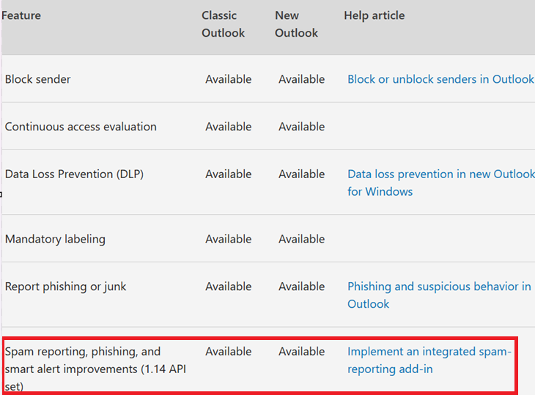Screen dimensions: 535x395
Task: Click New Outlook Available for Continuous access evaluation
Action: 302,127
